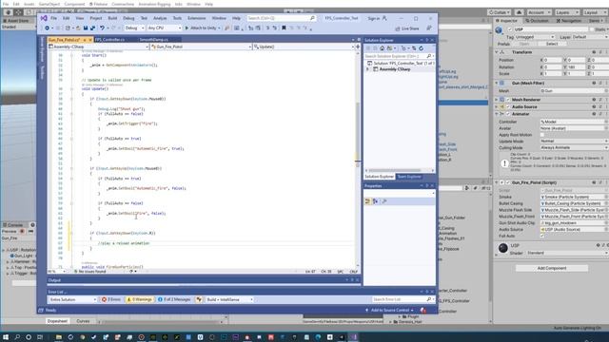Click the categorized icon in Properties panel

(368, 201)
